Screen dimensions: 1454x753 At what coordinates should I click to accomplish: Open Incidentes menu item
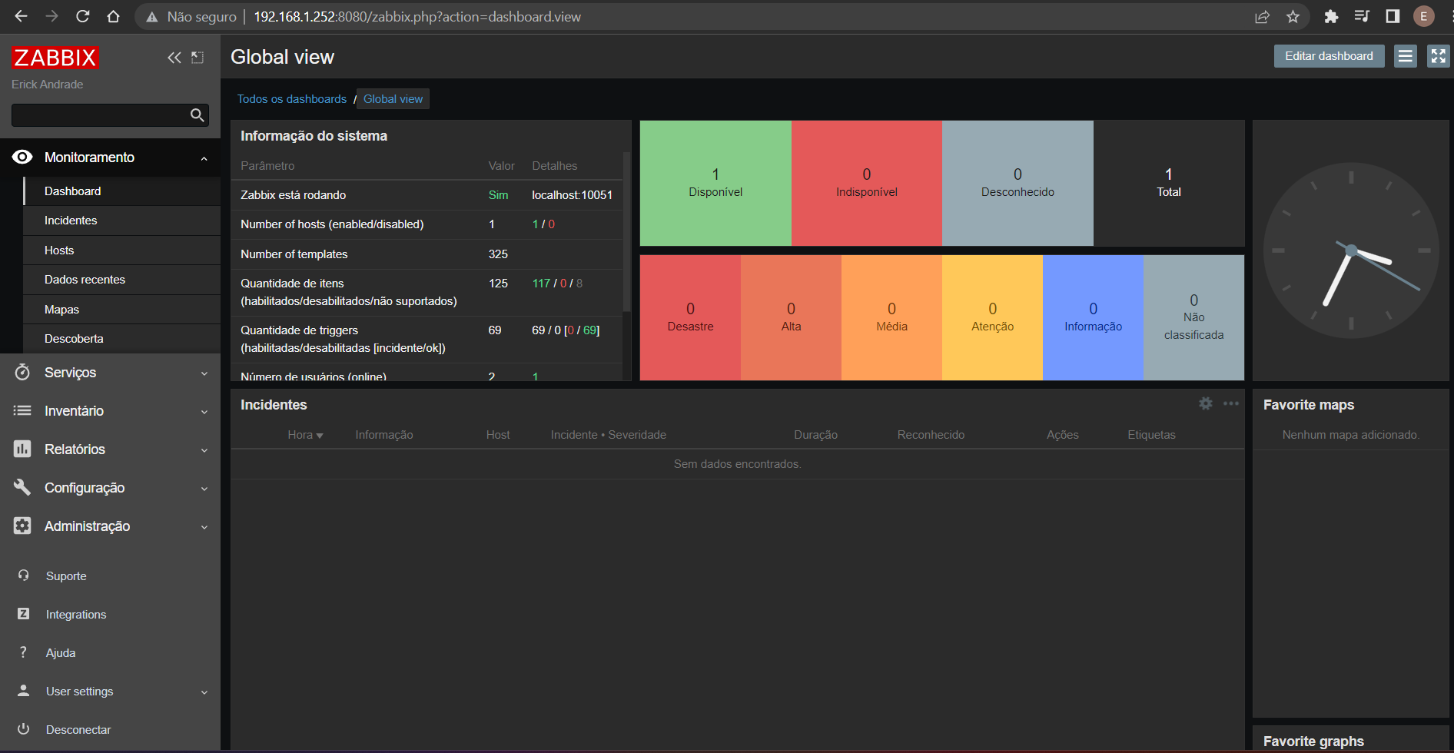pyautogui.click(x=122, y=221)
